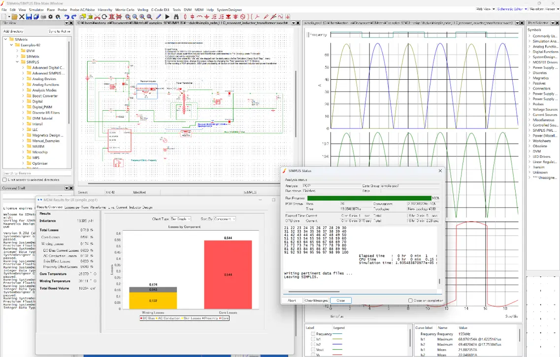Click the Sync to Active button
The width and height of the screenshot is (560, 357).
click(60, 31)
